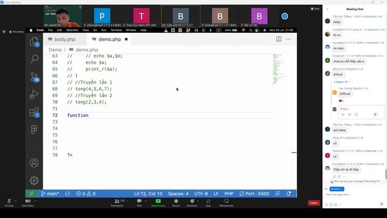This screenshot has width=387, height=218.
Task: Open video options arrow beside Start Video
Action: coord(35,201)
